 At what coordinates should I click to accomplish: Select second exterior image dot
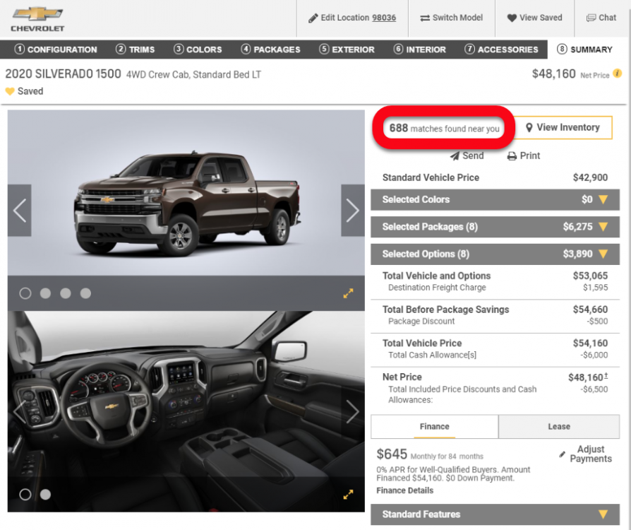(x=45, y=293)
